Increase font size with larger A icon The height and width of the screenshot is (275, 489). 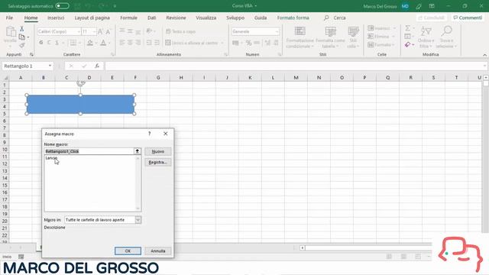pos(100,31)
